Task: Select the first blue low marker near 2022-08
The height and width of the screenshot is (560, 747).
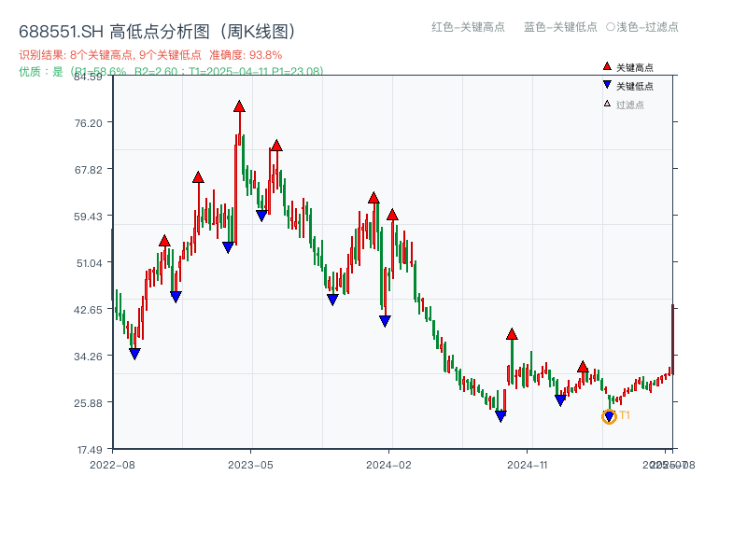Action: 134,354
